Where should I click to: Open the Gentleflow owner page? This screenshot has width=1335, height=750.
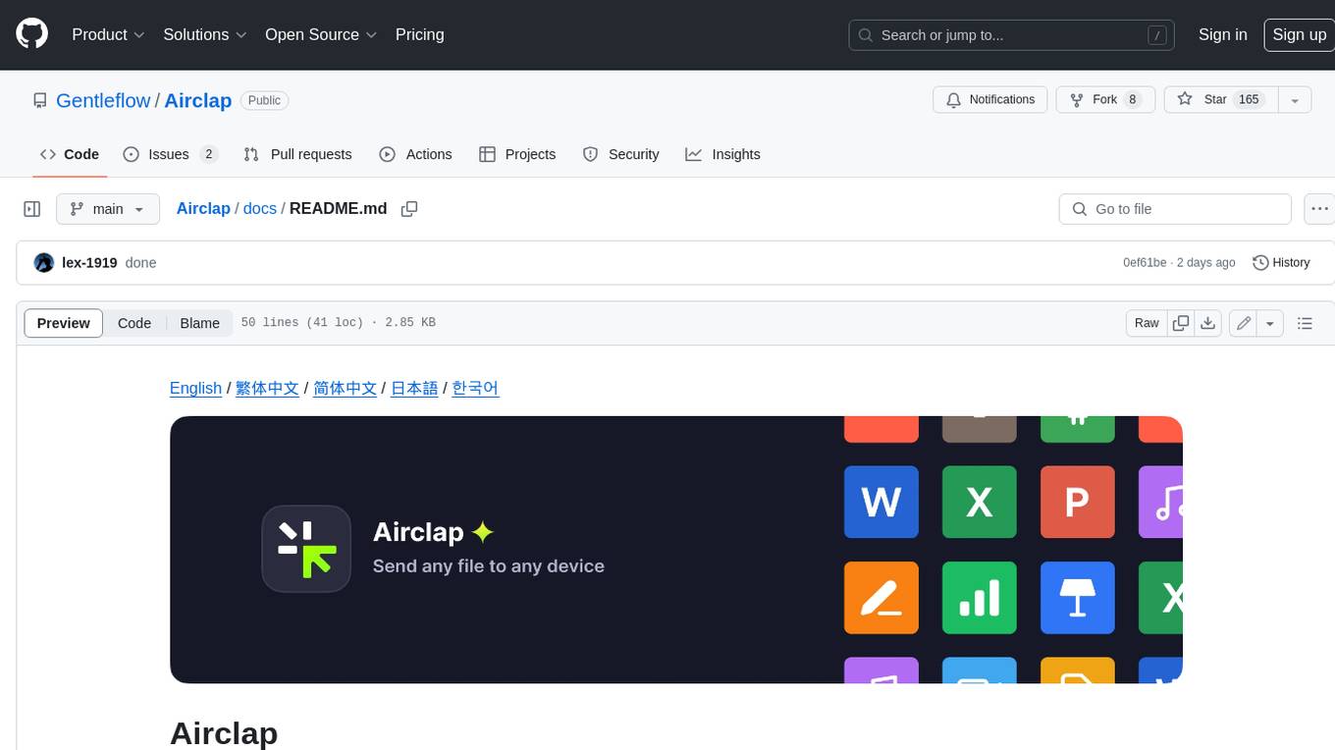(x=103, y=100)
